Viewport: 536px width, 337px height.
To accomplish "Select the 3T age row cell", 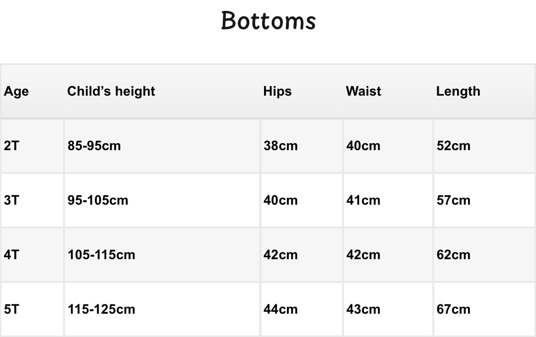I will [32, 200].
